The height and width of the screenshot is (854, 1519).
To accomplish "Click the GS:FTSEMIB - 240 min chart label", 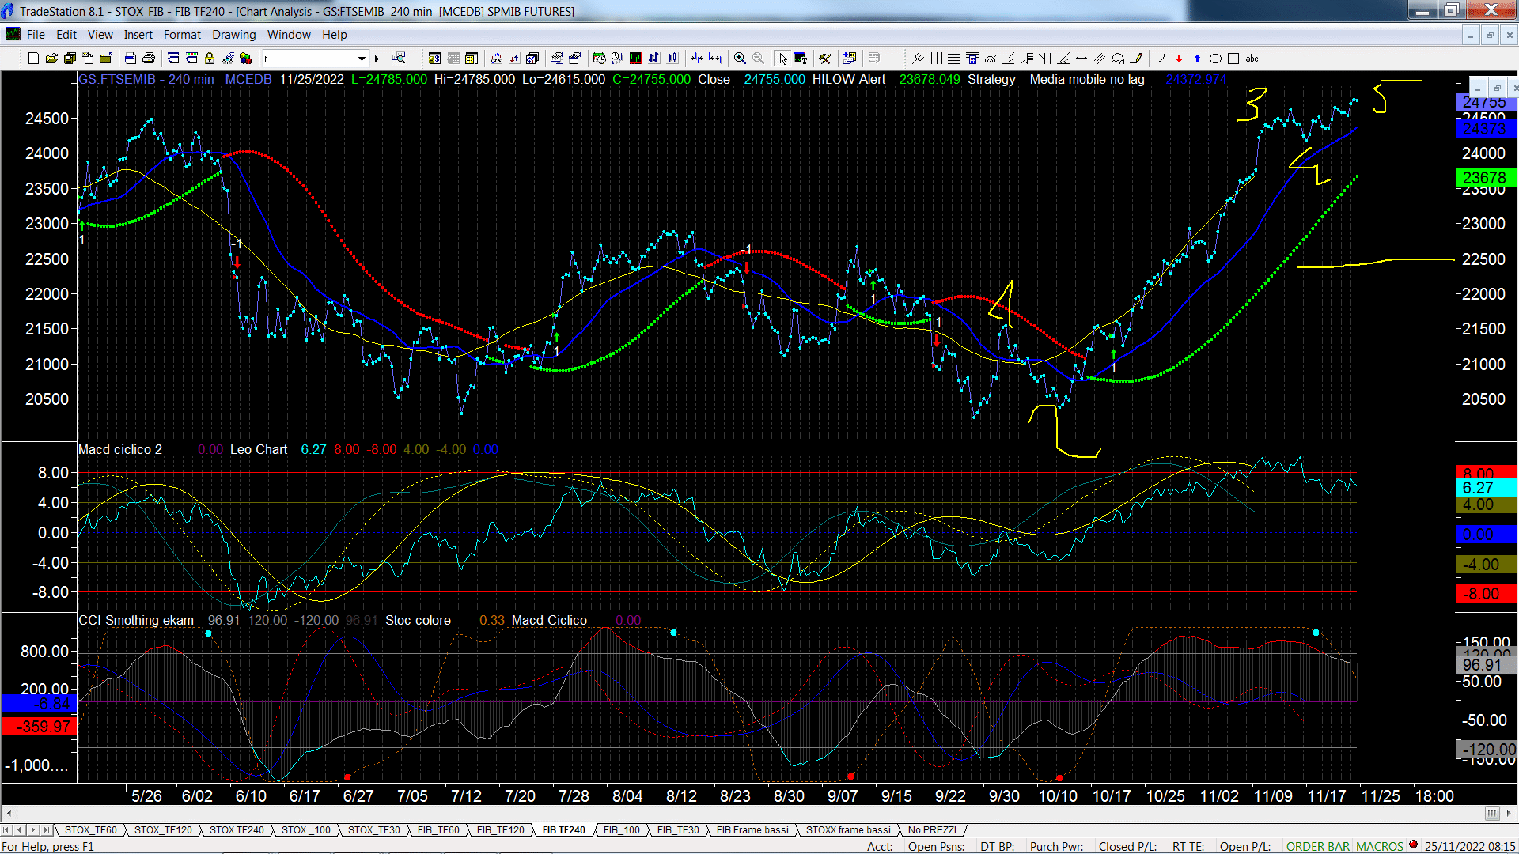I will pos(146,79).
